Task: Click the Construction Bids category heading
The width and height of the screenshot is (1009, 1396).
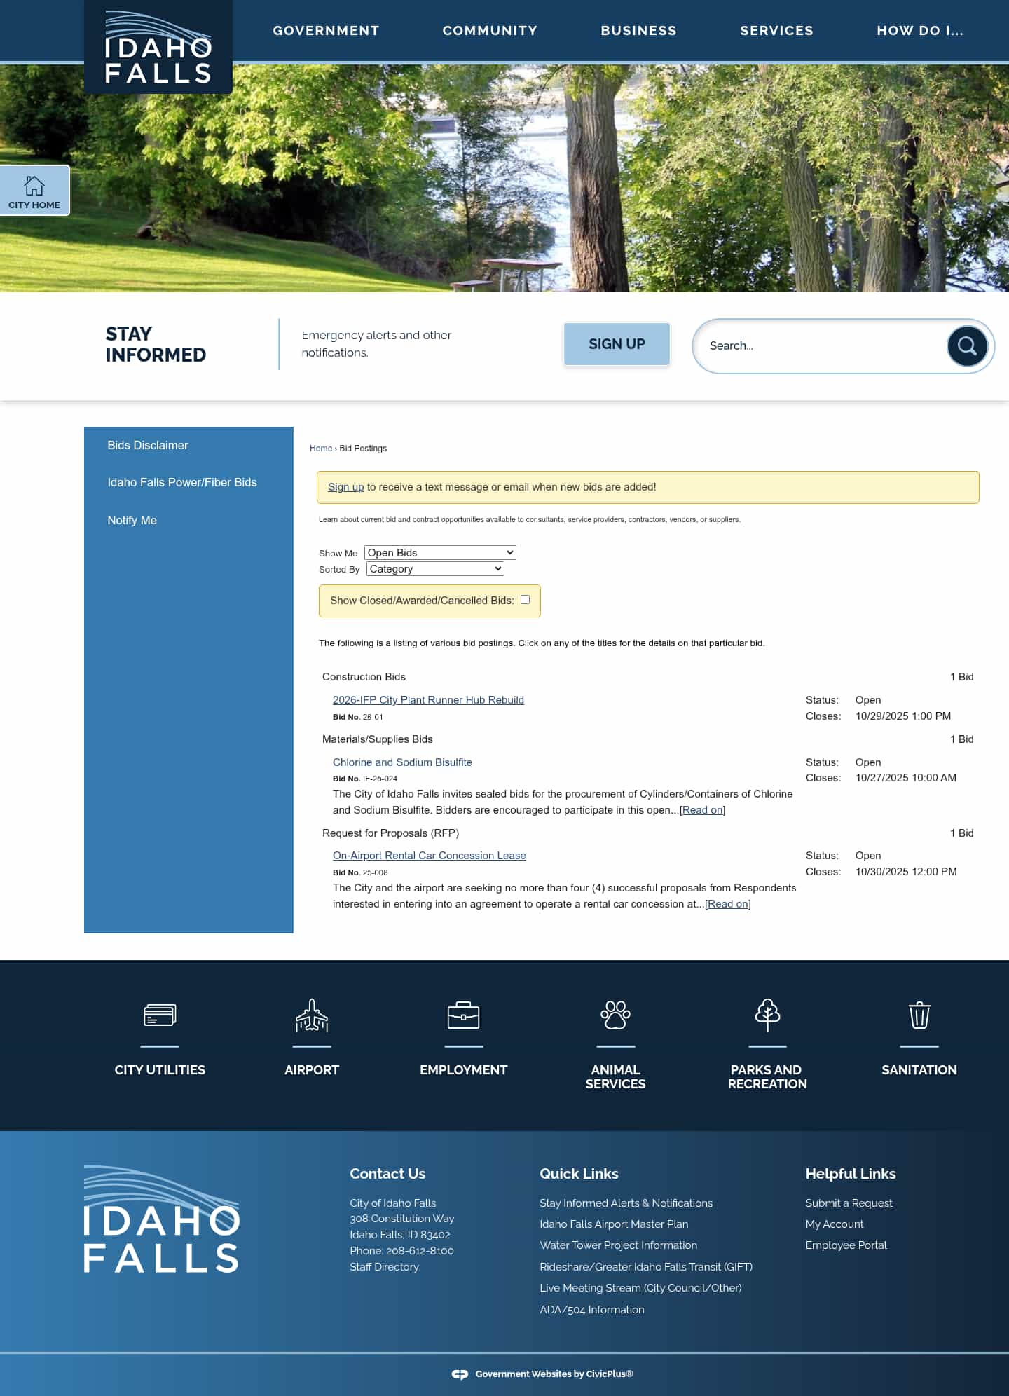Action: (364, 677)
